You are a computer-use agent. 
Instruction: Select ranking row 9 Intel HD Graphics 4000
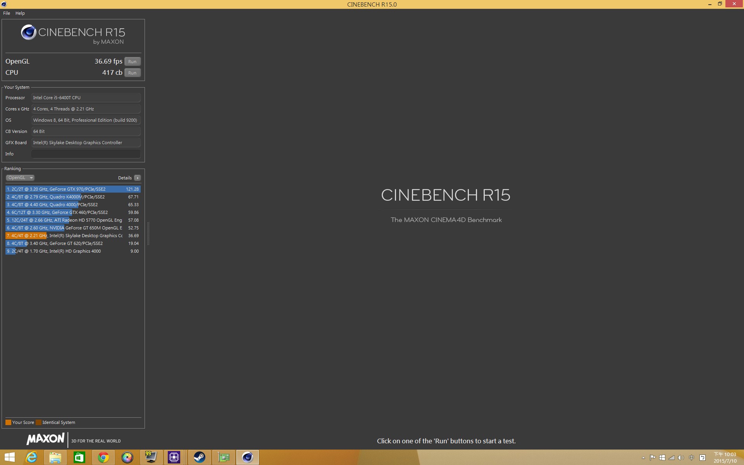[73, 251]
